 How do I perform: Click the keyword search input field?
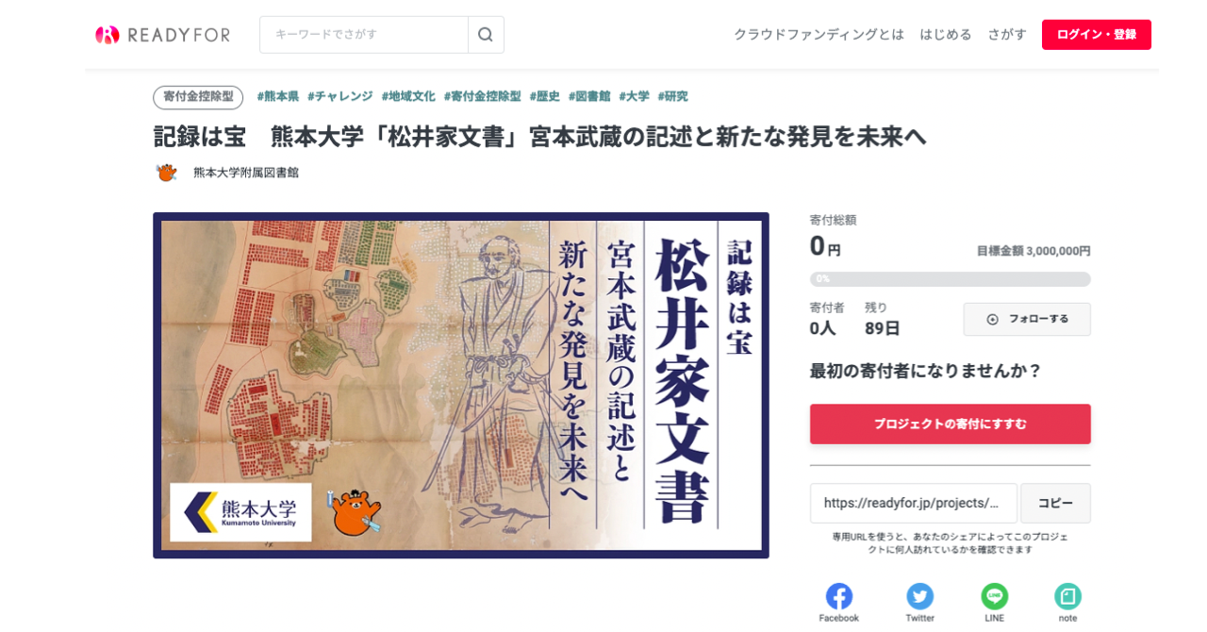pyautogui.click(x=364, y=35)
